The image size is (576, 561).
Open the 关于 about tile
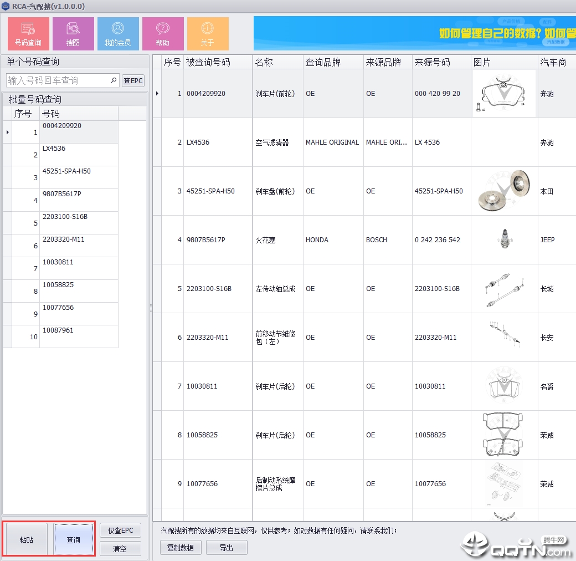click(x=208, y=34)
